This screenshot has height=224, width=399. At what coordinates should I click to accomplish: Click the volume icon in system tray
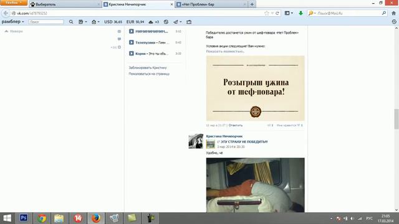pos(352,218)
